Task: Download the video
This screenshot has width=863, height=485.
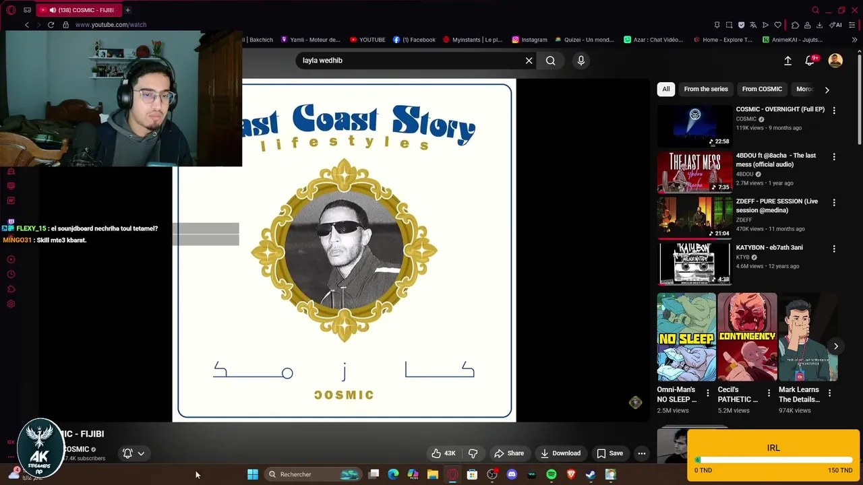Action: (560, 453)
